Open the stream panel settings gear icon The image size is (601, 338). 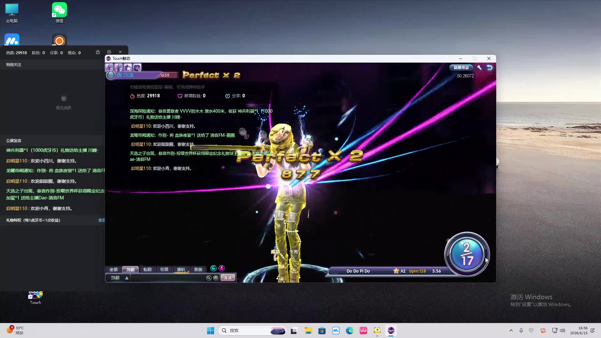tap(109, 52)
